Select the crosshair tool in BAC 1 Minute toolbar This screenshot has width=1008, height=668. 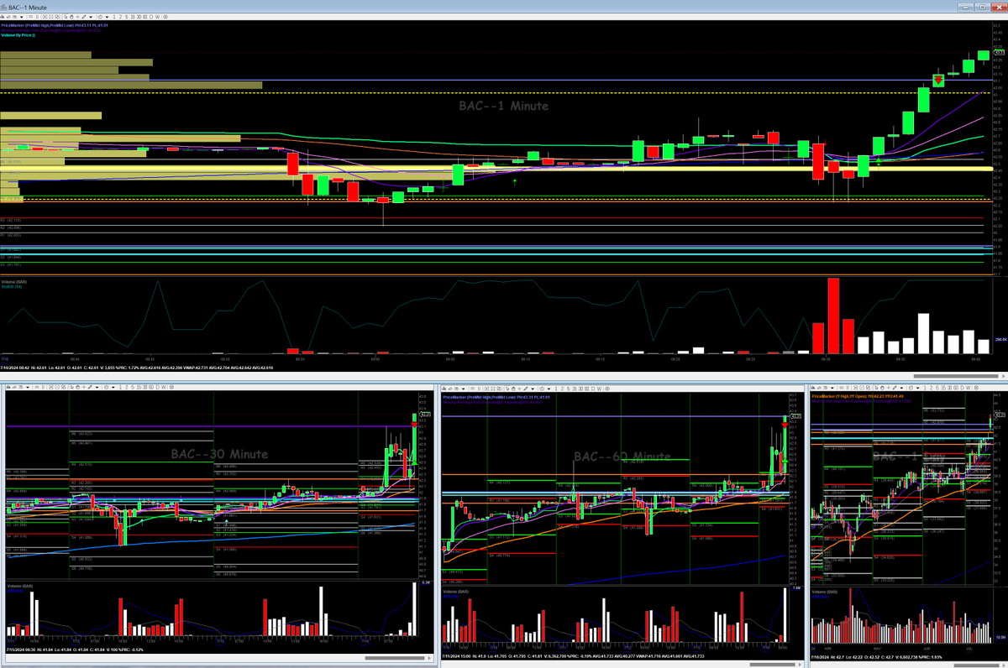[77, 17]
